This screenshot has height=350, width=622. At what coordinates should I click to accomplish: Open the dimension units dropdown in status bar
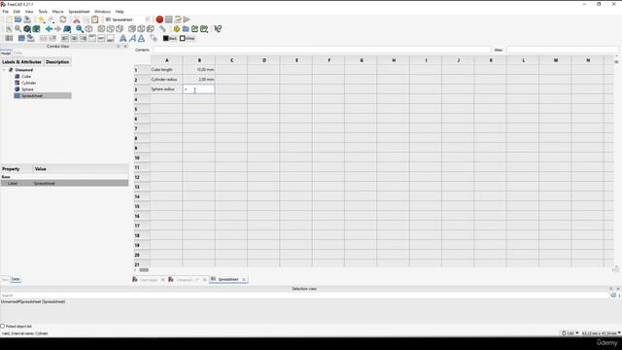point(601,333)
